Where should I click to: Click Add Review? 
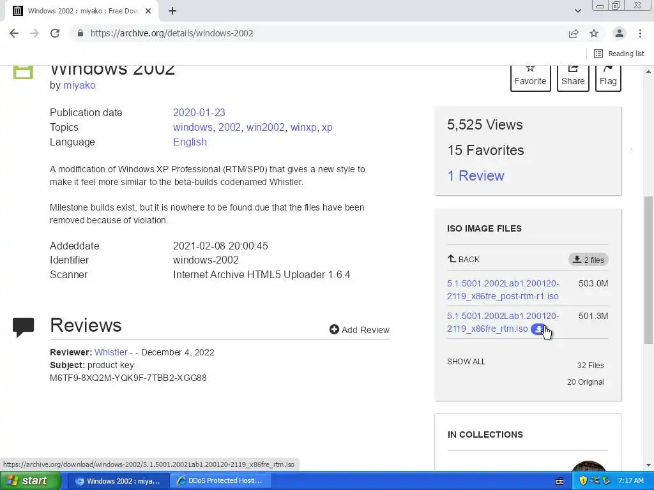(359, 330)
